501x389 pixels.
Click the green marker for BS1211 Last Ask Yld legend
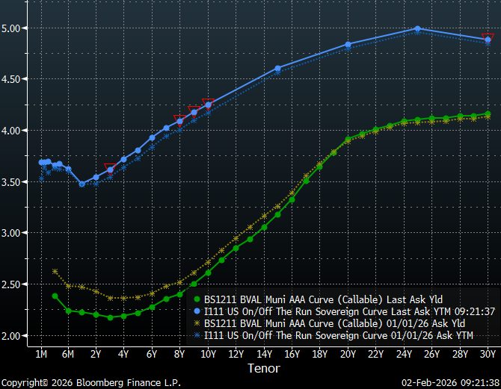[198, 299]
